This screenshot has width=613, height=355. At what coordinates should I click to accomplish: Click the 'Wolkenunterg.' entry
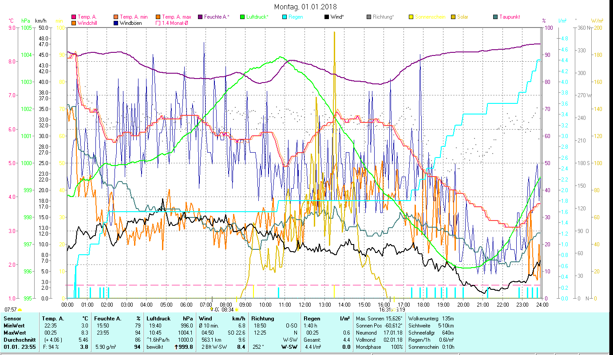(x=431, y=319)
